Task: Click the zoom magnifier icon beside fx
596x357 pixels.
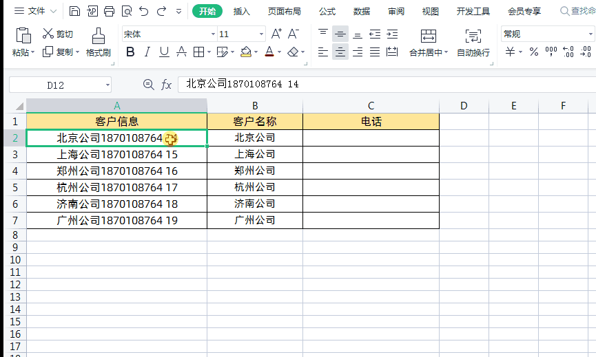Action: 148,85
